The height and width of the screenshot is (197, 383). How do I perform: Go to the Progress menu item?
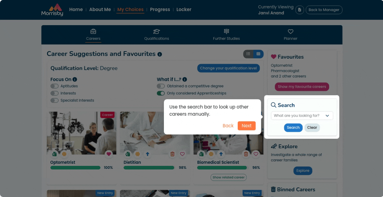coord(160,10)
